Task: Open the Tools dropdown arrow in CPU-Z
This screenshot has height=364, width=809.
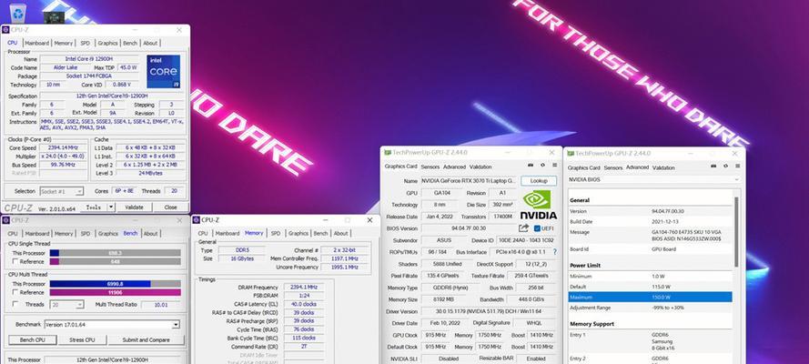Action: [x=111, y=207]
